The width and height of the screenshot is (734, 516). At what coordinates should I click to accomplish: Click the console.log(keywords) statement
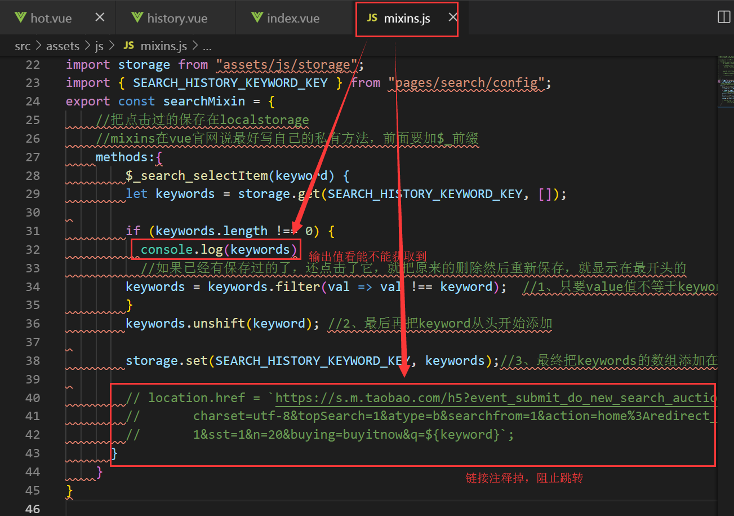click(x=219, y=249)
